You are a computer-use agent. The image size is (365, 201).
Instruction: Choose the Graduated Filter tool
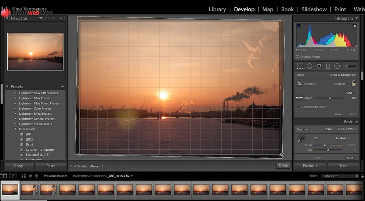pos(328,66)
